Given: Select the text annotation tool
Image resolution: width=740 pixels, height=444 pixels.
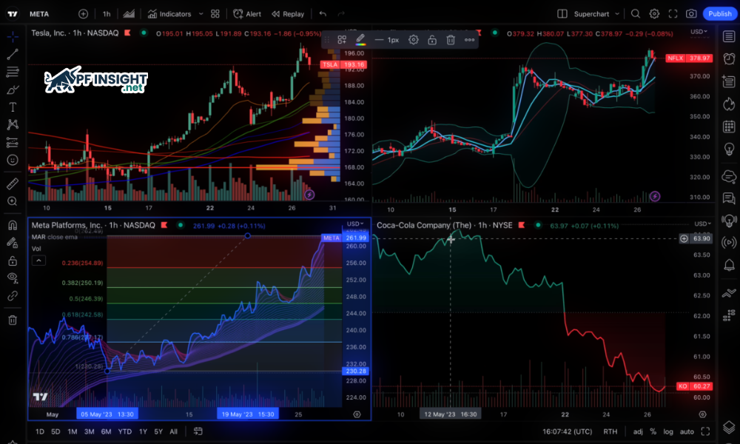Looking at the screenshot, I should [x=13, y=107].
